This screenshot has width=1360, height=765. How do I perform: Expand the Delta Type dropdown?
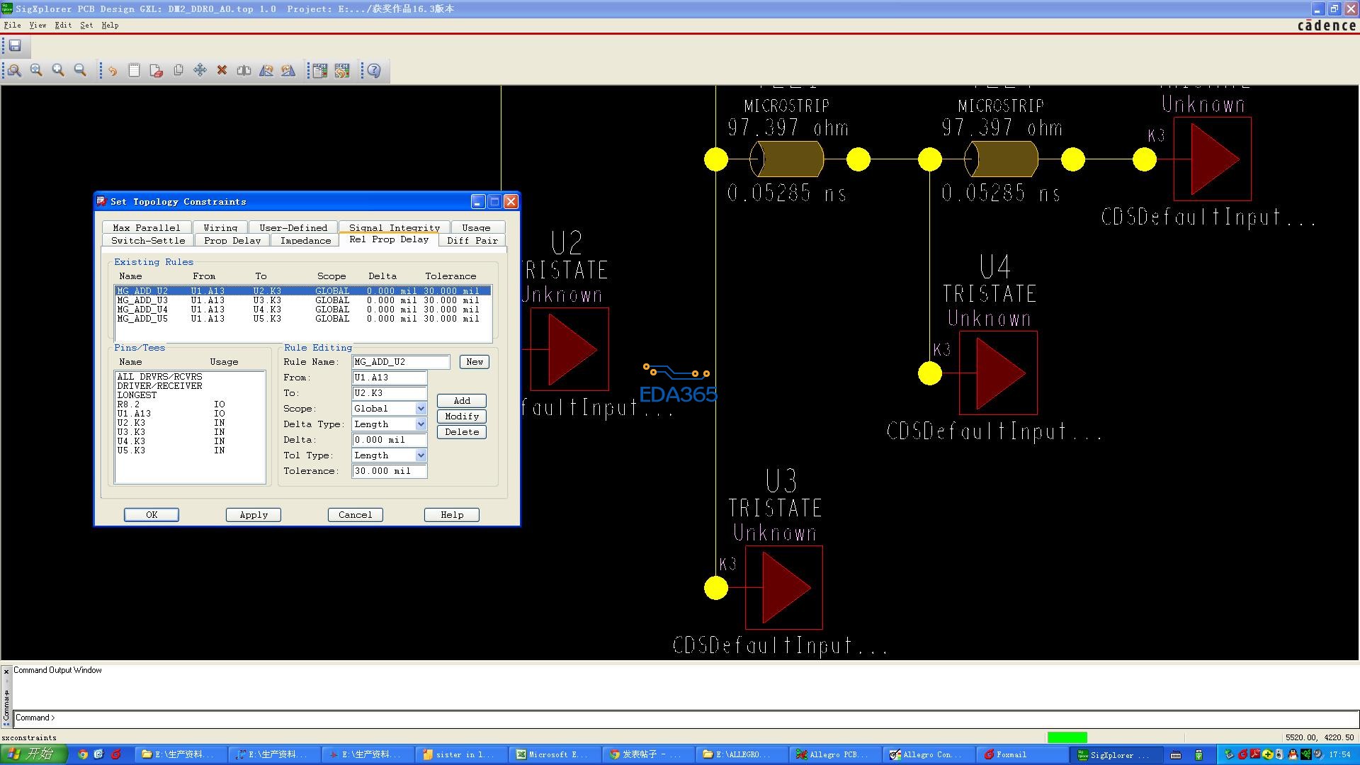point(420,424)
